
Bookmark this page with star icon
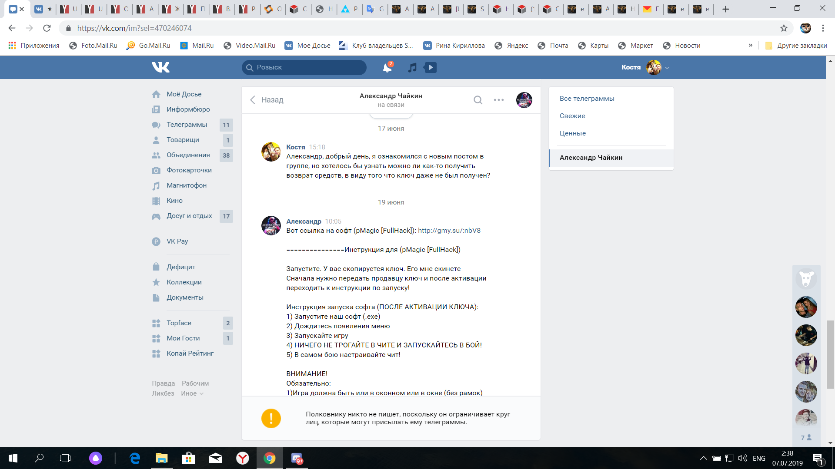click(x=784, y=28)
